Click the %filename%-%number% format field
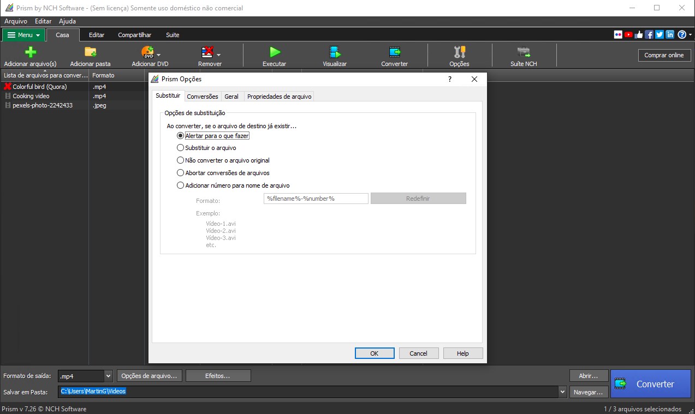The height and width of the screenshot is (414, 695). [x=316, y=199]
